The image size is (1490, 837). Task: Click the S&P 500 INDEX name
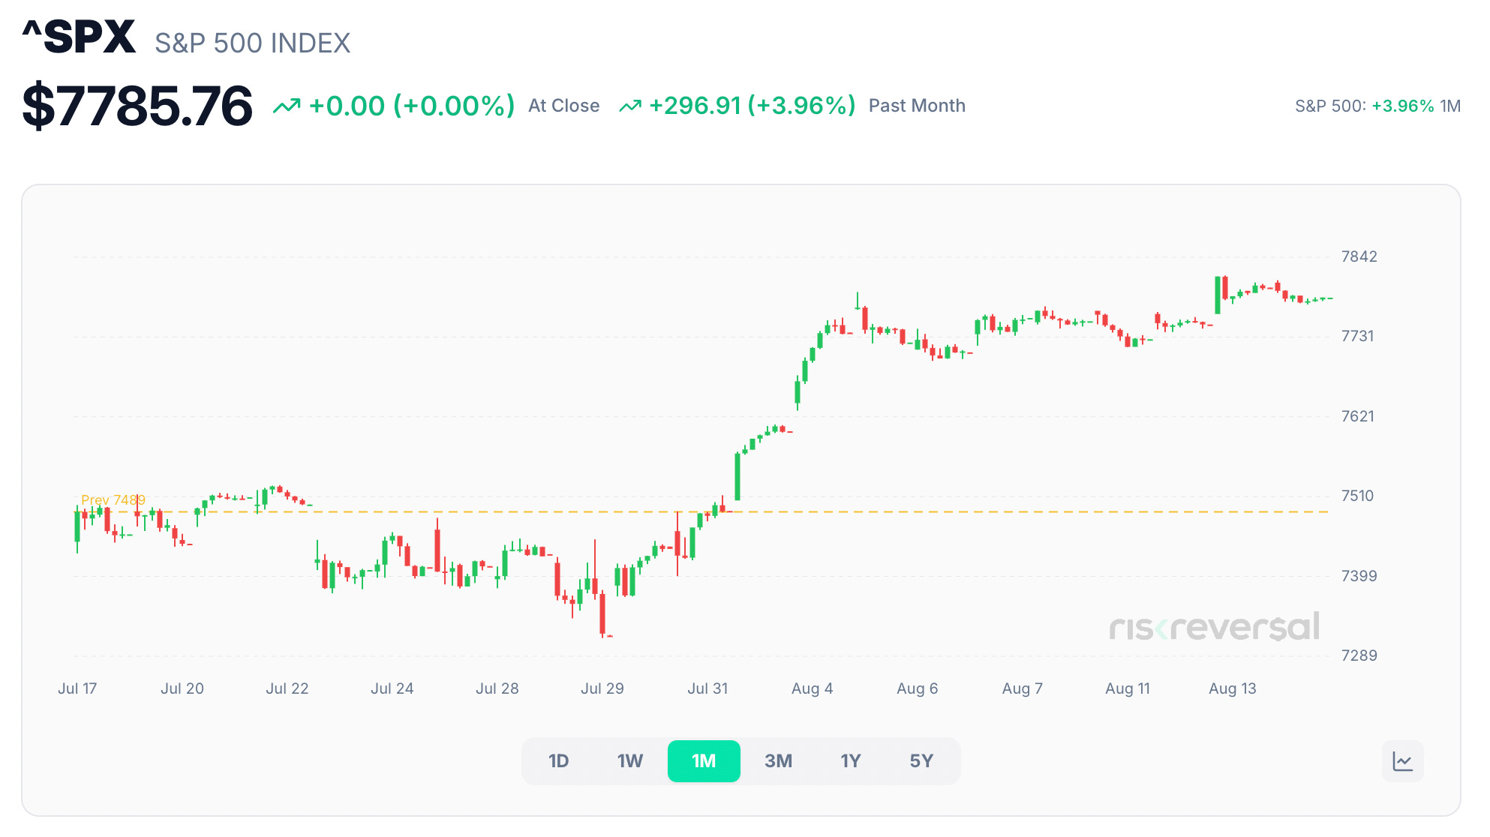click(253, 43)
